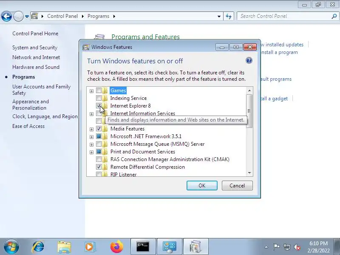Select the RIP Listener row

pos(123,174)
